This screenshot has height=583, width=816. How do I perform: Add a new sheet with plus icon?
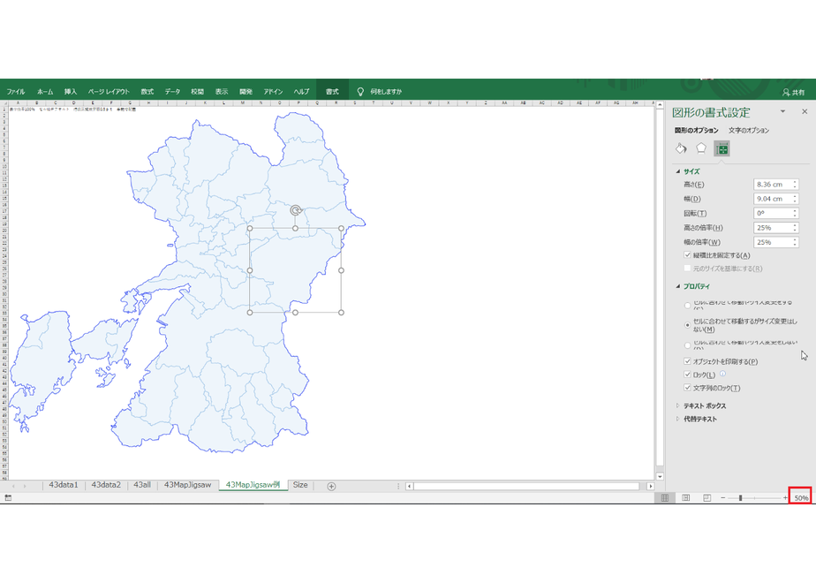tap(331, 486)
